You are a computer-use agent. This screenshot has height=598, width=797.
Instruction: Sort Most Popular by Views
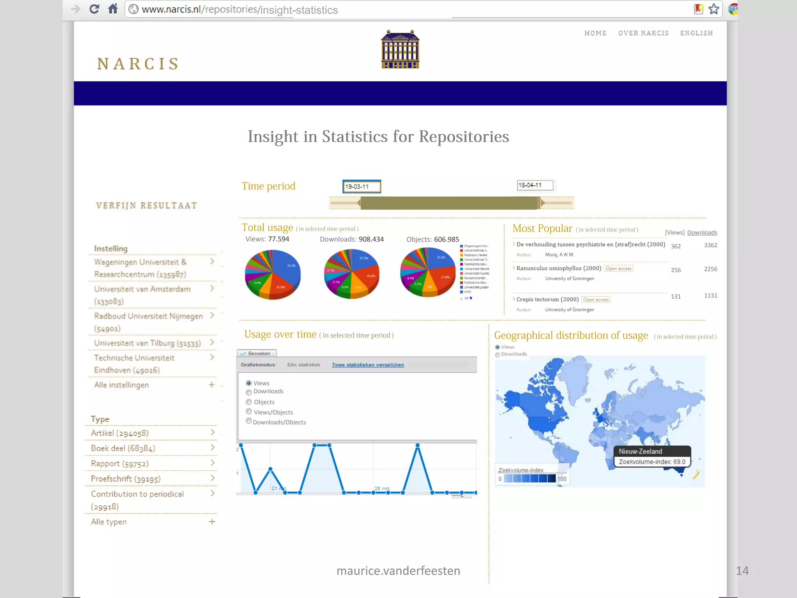pyautogui.click(x=675, y=232)
